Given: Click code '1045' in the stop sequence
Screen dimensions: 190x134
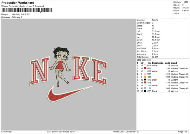Looking at the screenshot, I should click(168, 88).
